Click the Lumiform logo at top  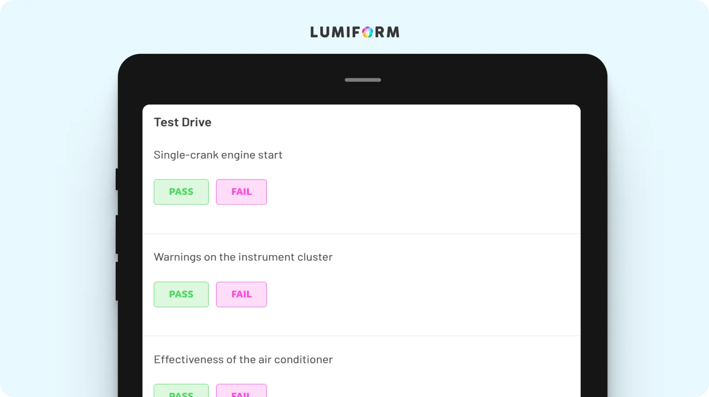coord(354,32)
